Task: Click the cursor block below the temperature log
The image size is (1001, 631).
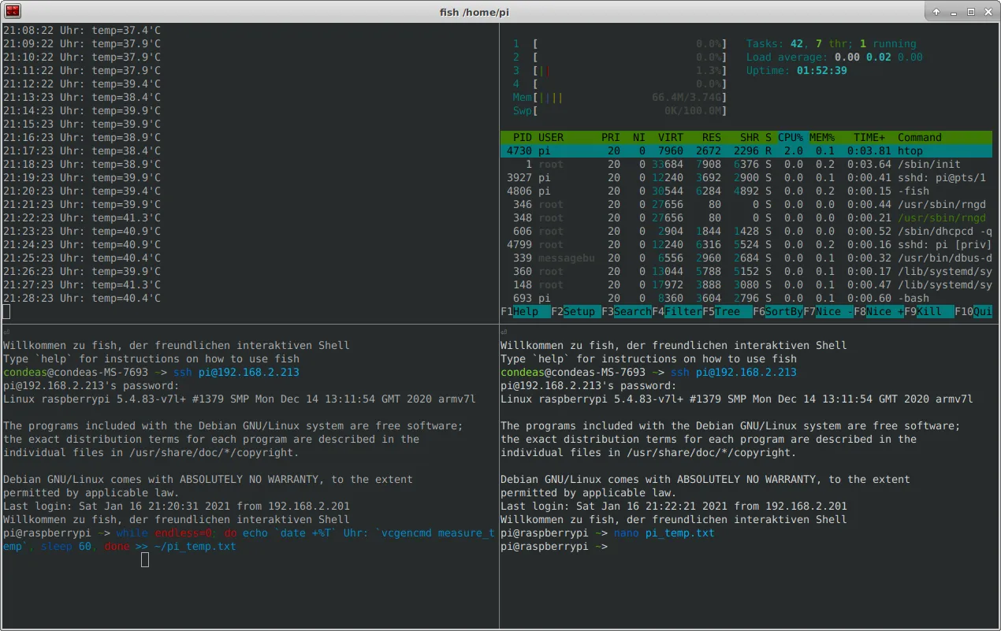Action: pyautogui.click(x=6, y=311)
